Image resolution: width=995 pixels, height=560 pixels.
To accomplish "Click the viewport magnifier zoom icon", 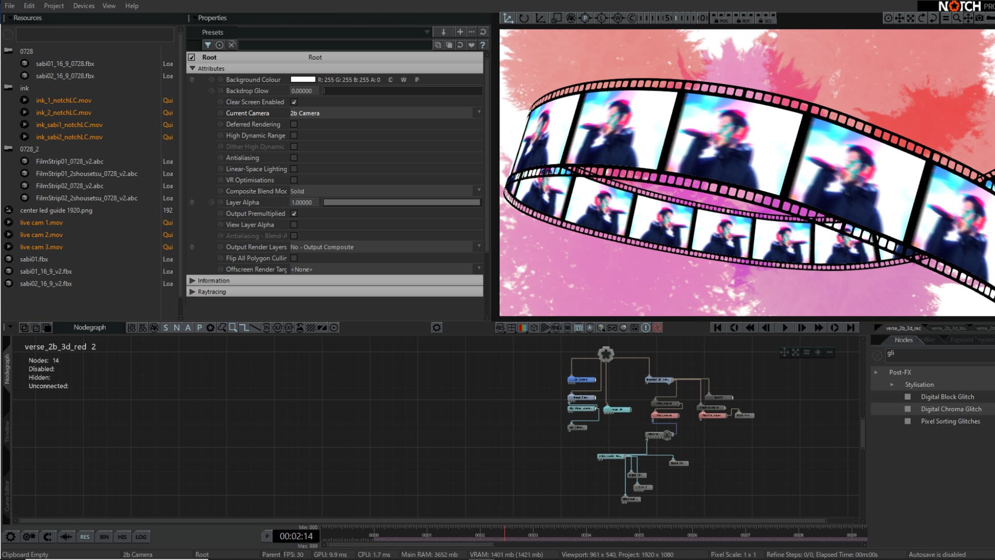I will [x=957, y=18].
